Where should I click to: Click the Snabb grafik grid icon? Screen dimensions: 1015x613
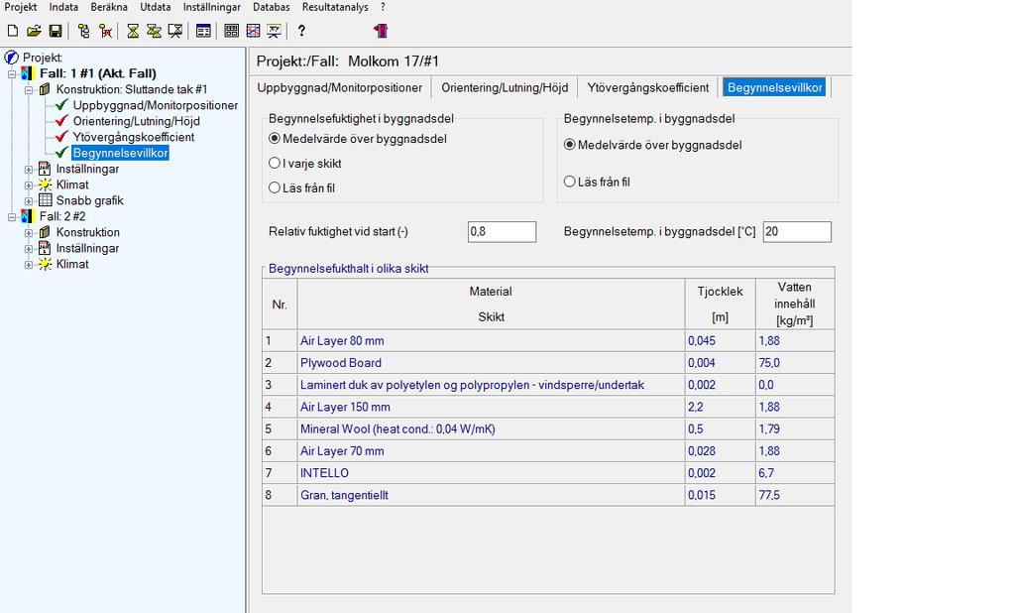click(x=45, y=200)
